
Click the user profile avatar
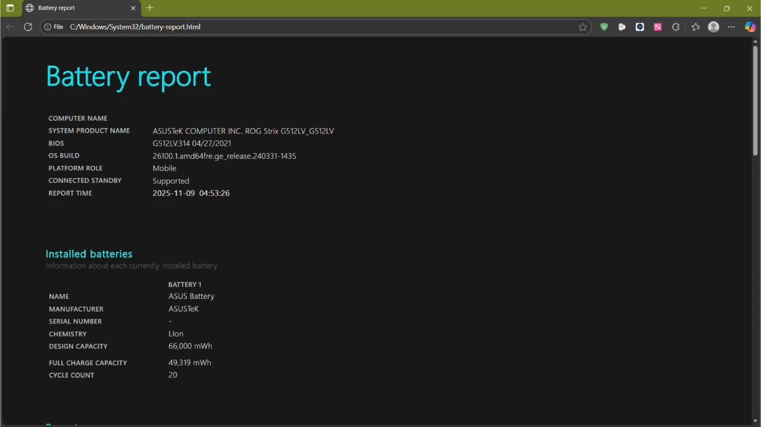click(x=713, y=27)
